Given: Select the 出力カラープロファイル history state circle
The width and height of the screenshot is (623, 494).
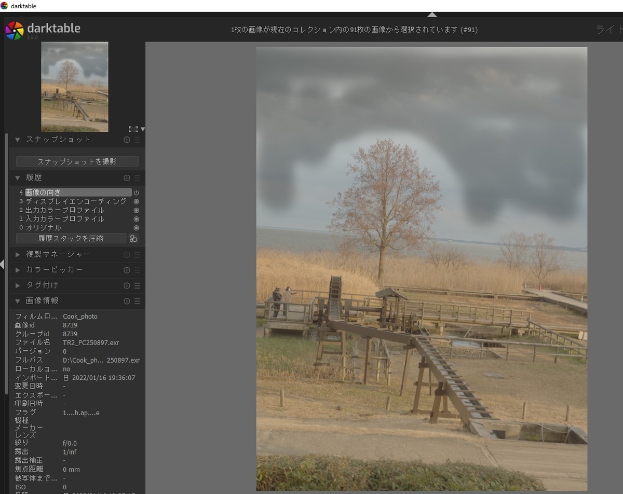Looking at the screenshot, I should (137, 210).
